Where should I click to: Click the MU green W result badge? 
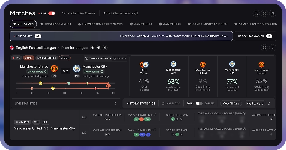tap(136, 119)
